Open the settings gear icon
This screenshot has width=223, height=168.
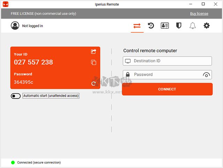point(207,25)
